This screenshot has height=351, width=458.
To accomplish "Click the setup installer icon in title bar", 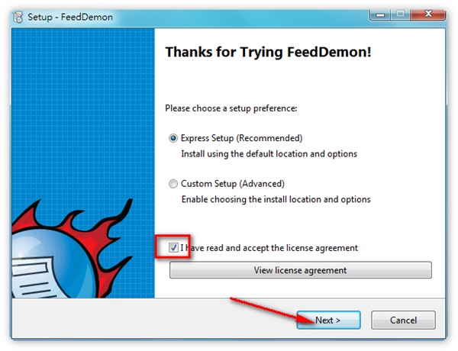I will tap(18, 18).
